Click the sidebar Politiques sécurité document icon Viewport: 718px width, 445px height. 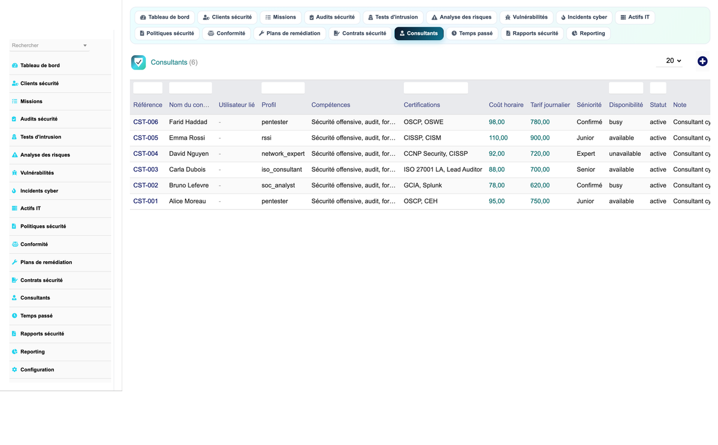click(x=14, y=226)
